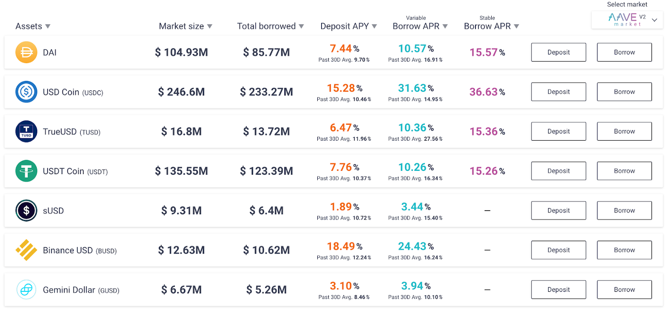The height and width of the screenshot is (311, 669).
Task: Click DAI stable borrow APR 15.57%
Action: coord(487,52)
